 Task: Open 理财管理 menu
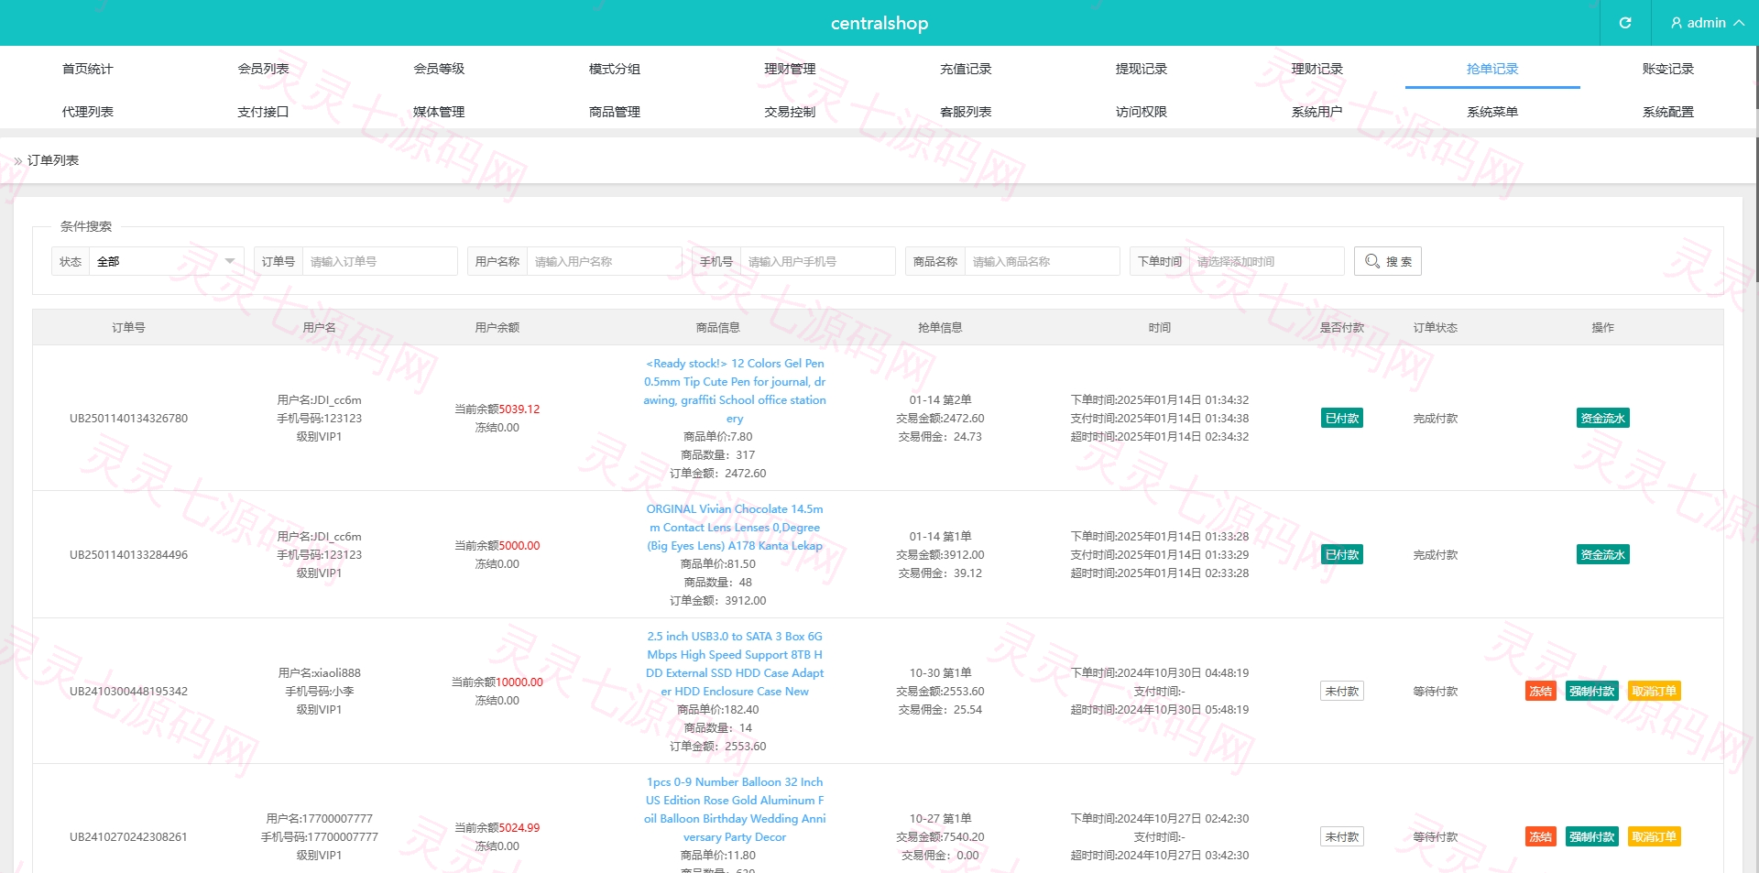[x=790, y=69]
